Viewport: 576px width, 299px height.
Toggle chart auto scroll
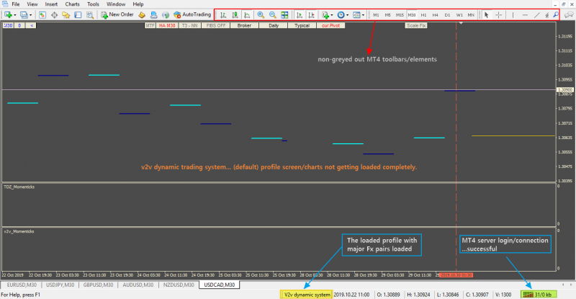pos(300,15)
